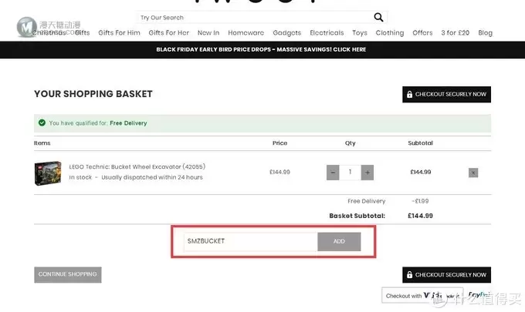Image resolution: width=525 pixels, height=312 pixels.
Task: Open the Homeware category
Action: 246,32
